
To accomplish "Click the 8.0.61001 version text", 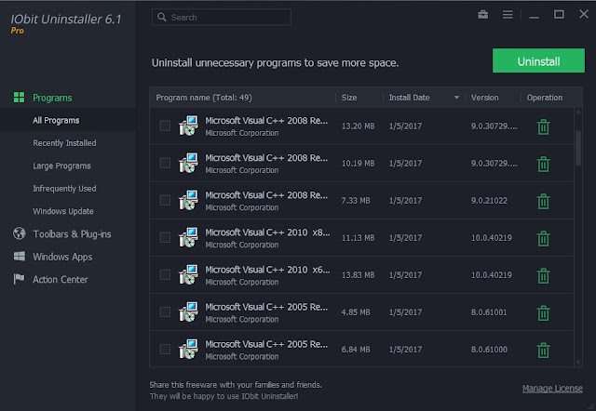I will pos(489,312).
